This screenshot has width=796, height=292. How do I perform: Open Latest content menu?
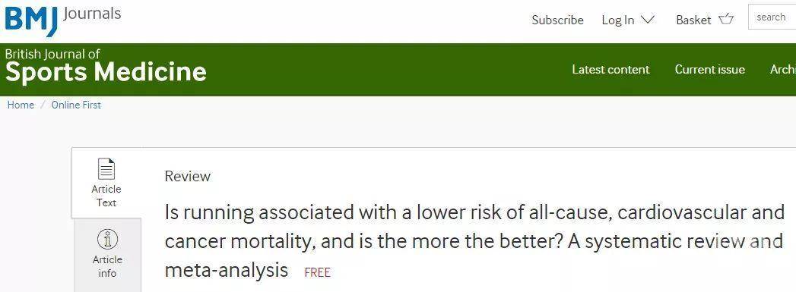[x=610, y=69]
